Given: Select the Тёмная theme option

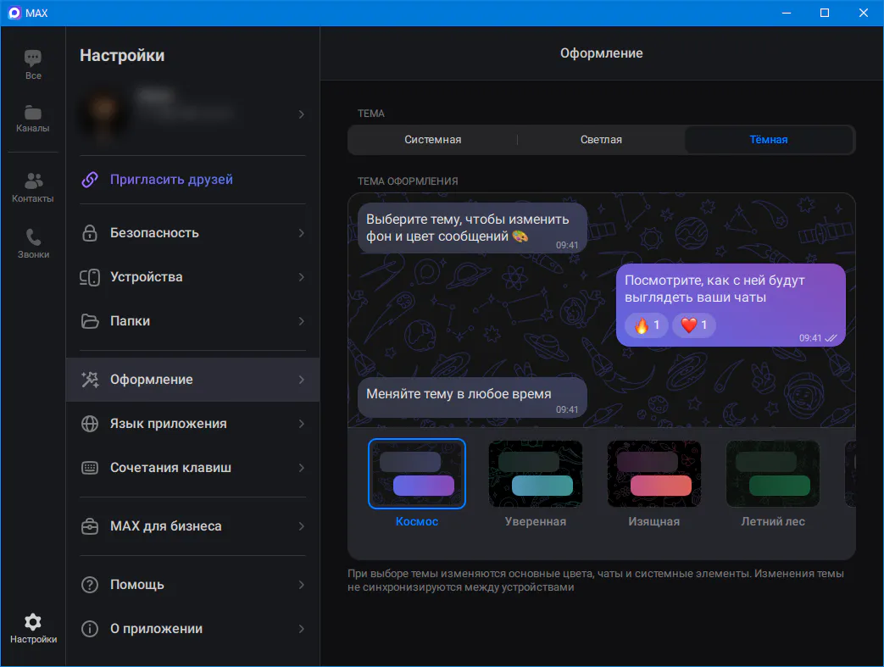Looking at the screenshot, I should 768,140.
